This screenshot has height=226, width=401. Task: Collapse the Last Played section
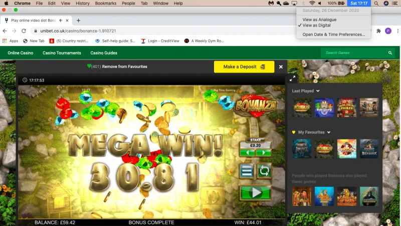tap(318, 91)
